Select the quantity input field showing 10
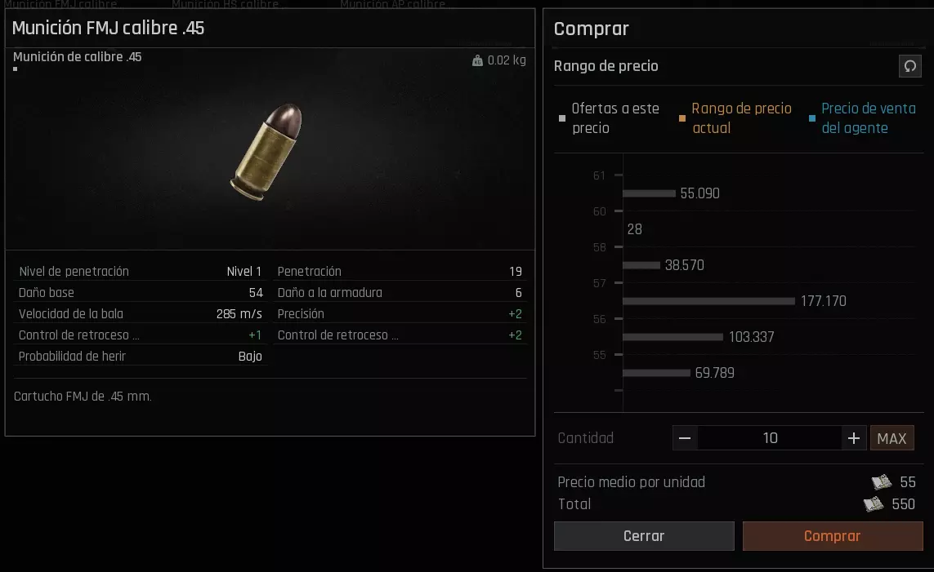Screen dimensions: 934x572 [770, 438]
